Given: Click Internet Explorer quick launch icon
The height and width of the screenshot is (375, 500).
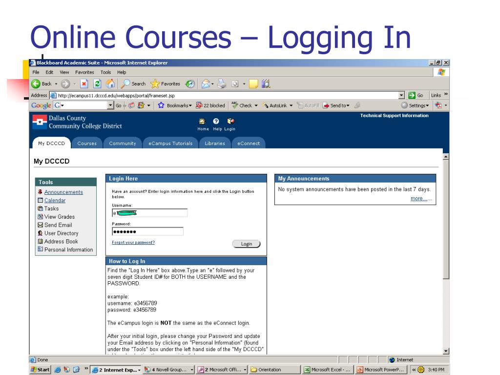Looking at the screenshot, I should [x=58, y=370].
